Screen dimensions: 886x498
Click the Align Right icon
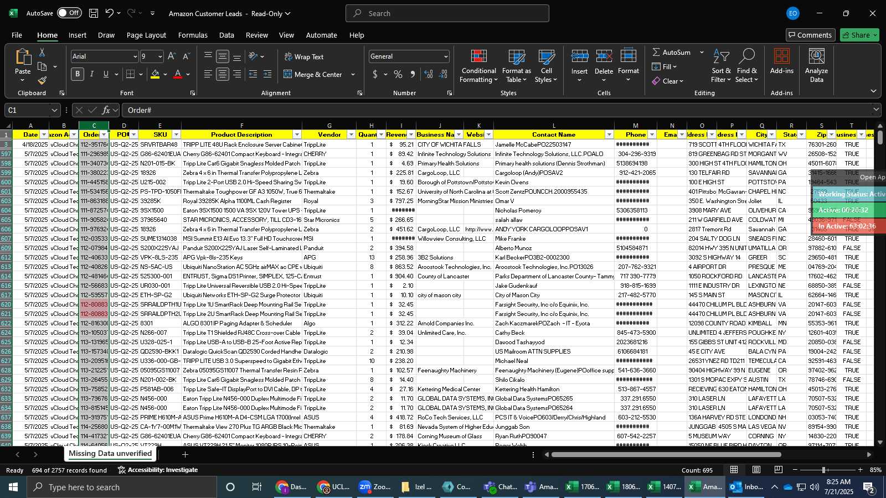click(x=237, y=74)
